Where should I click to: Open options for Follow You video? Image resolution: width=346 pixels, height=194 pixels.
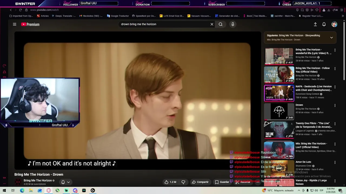coord(335,69)
